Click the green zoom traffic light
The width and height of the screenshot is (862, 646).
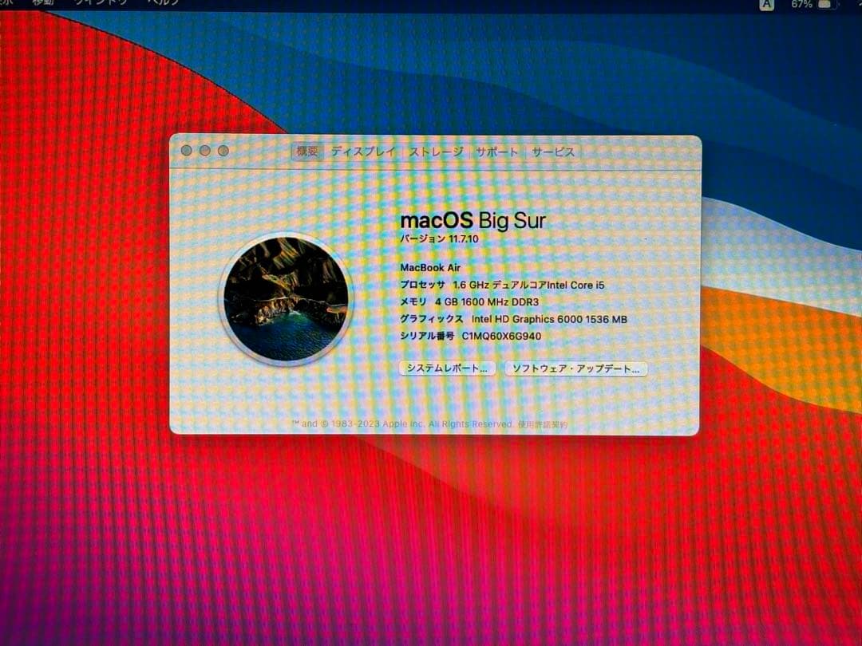(x=223, y=150)
